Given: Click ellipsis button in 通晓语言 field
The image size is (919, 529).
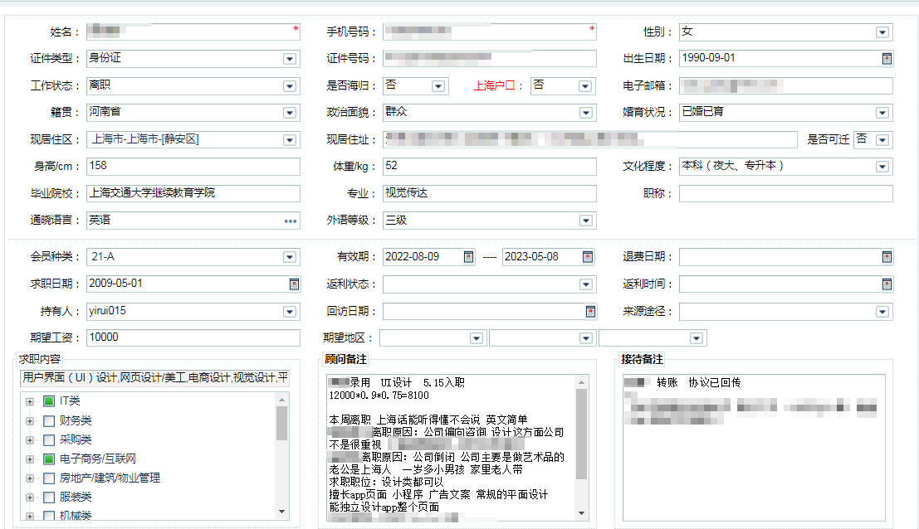Looking at the screenshot, I should pyautogui.click(x=290, y=221).
